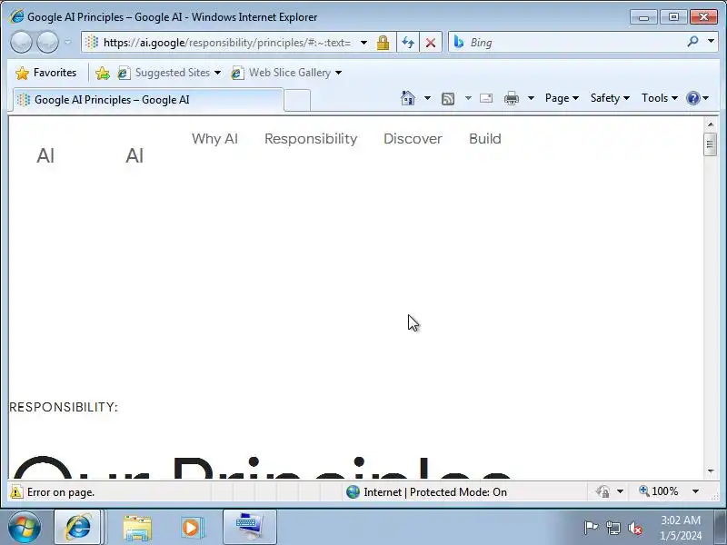Click the Help question mark icon
Viewport: 727px width, 545px height.
pos(693,98)
